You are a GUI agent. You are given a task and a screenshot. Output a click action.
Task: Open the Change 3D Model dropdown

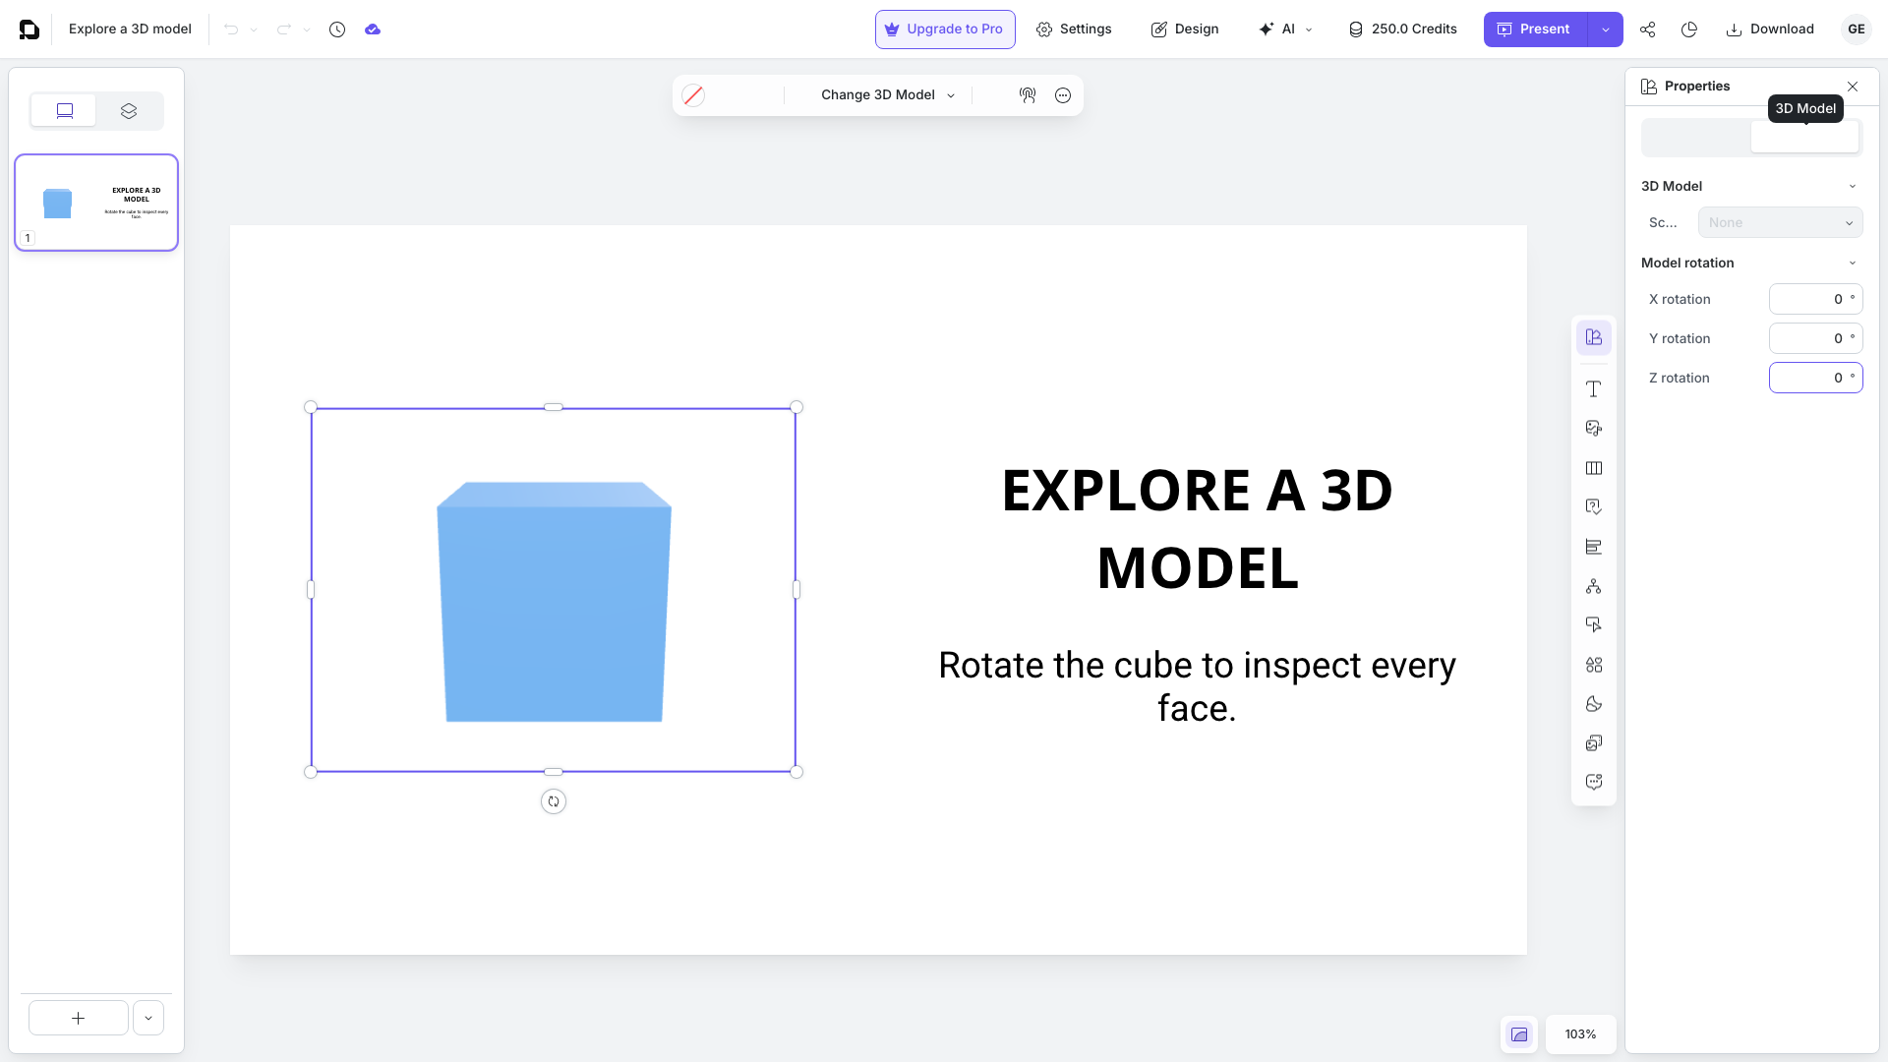point(888,95)
